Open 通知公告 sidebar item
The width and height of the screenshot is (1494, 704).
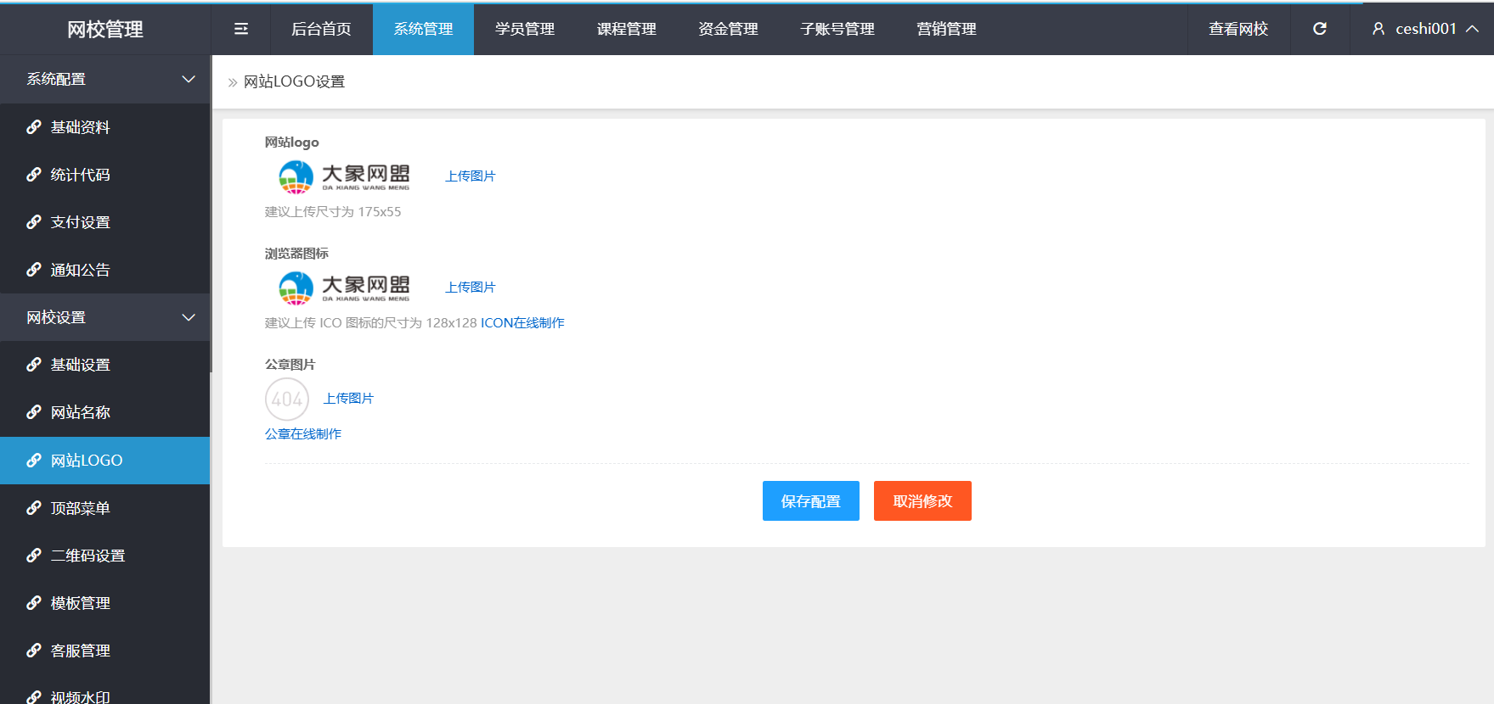coord(104,270)
